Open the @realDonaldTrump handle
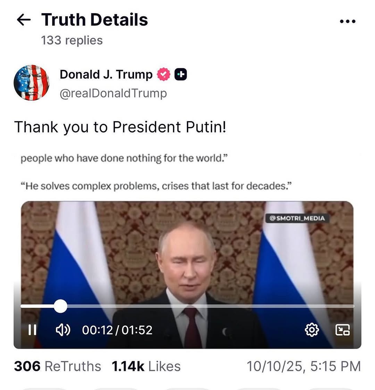 114,93
